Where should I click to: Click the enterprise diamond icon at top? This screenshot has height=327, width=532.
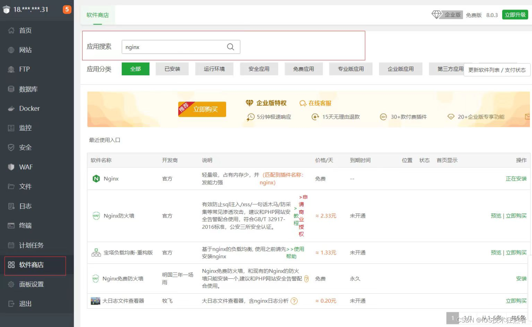436,15
